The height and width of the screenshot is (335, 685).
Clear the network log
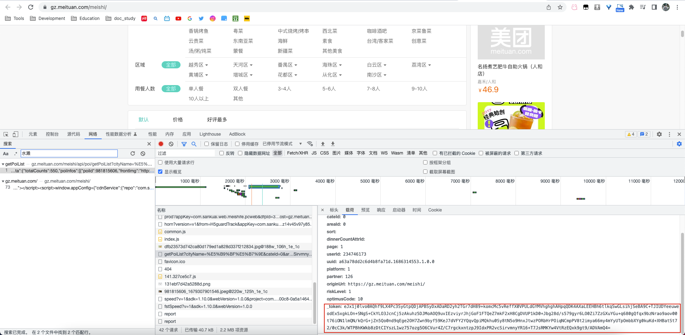(171, 144)
